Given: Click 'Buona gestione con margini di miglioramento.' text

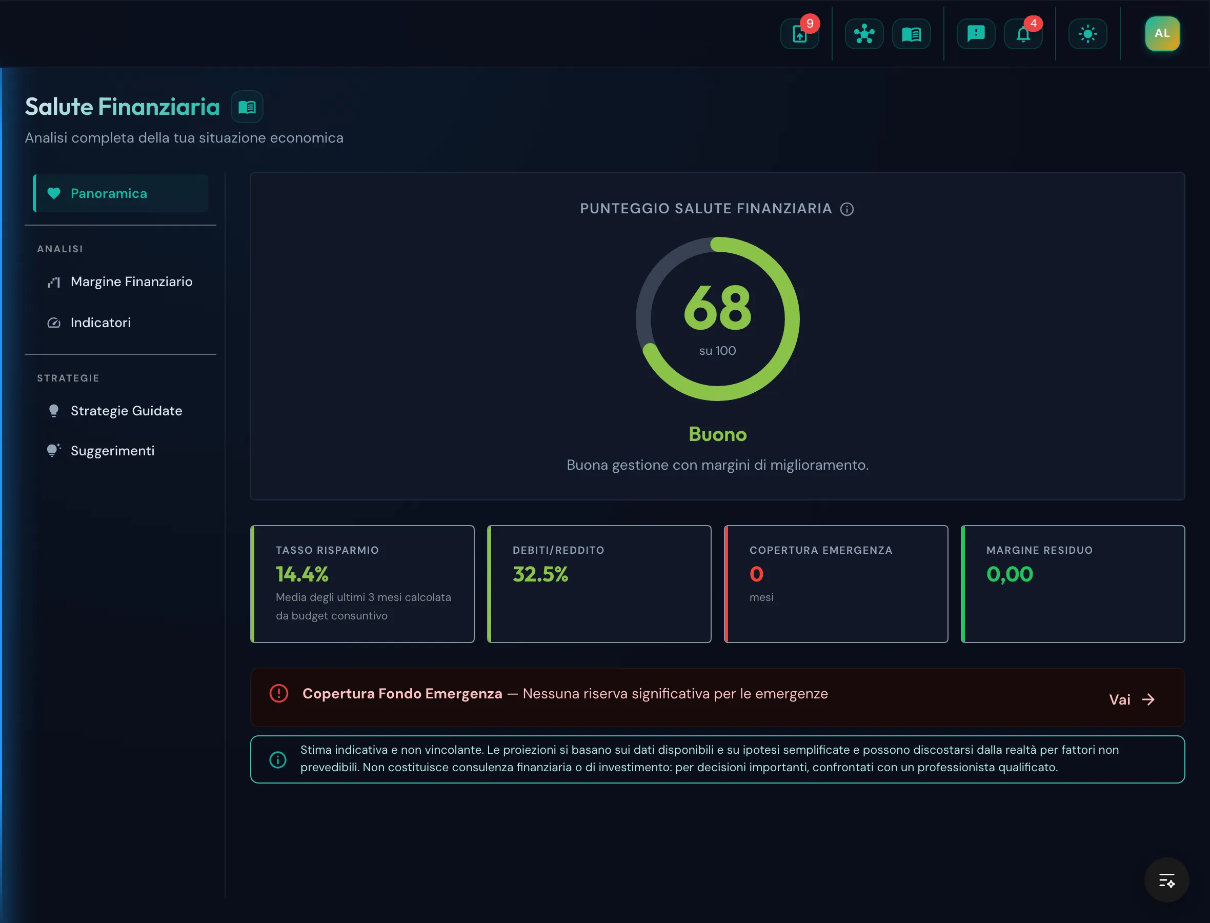Looking at the screenshot, I should 717,466.
